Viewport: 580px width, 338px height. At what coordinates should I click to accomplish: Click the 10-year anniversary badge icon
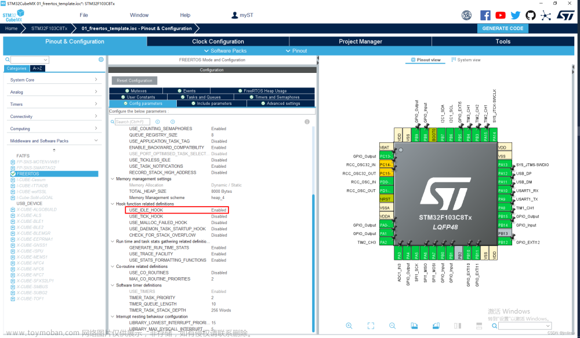(x=466, y=15)
